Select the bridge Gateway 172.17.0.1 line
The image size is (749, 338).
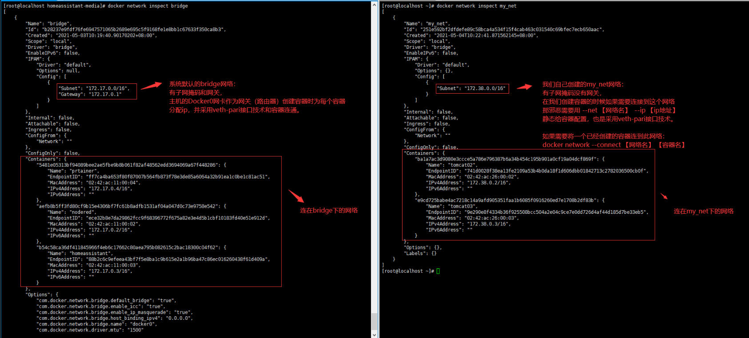91,94
